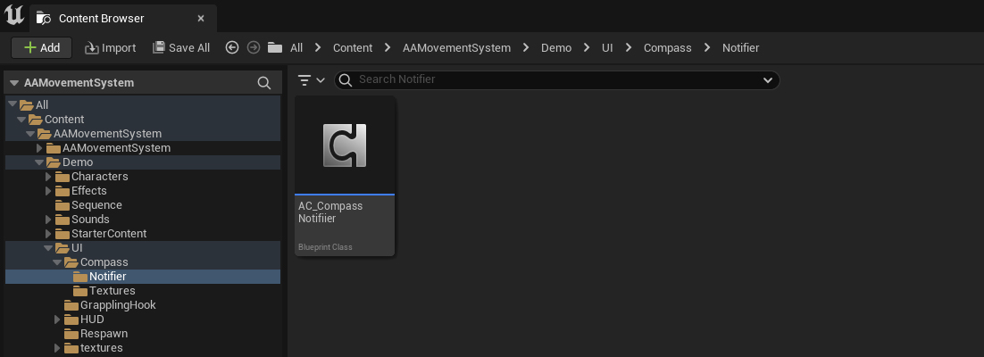Open the saved searches dropdown chevron
The width and height of the screenshot is (984, 357).
coord(767,79)
